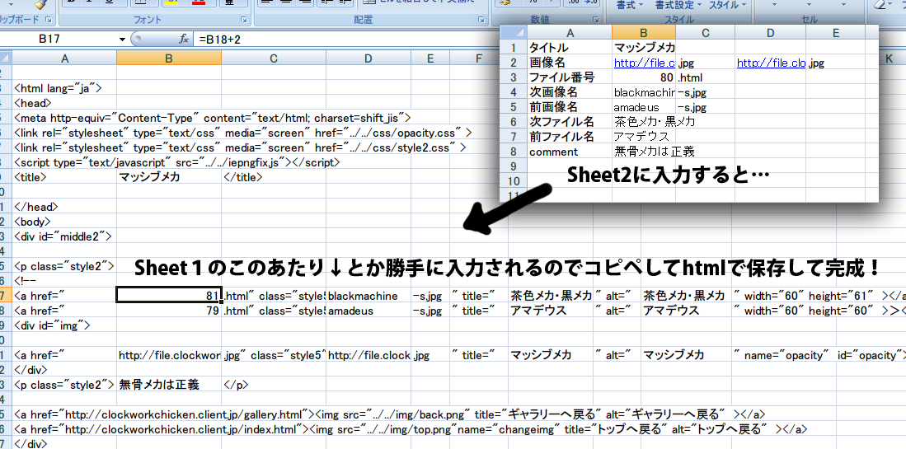This screenshot has height=449, width=906.
Task: Select column E header in Sheet2 inset
Action: click(835, 33)
